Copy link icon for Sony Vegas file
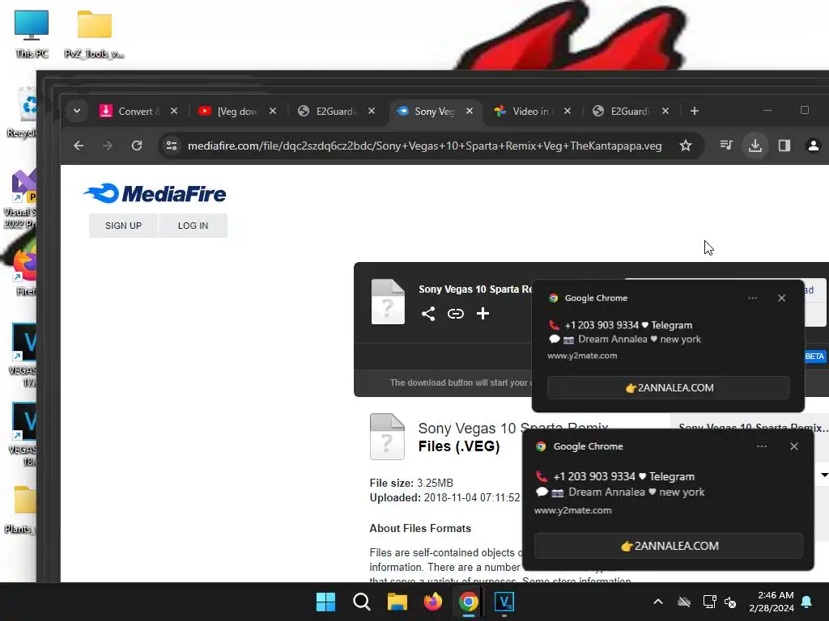Screen dimensions: 829x621 (x=455, y=314)
